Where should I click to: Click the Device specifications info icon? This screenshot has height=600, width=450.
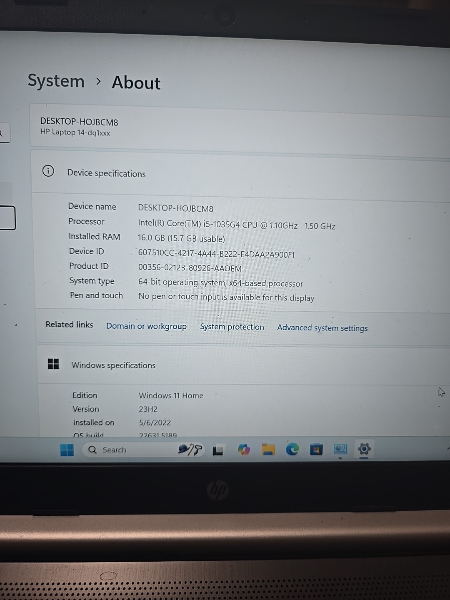(48, 171)
